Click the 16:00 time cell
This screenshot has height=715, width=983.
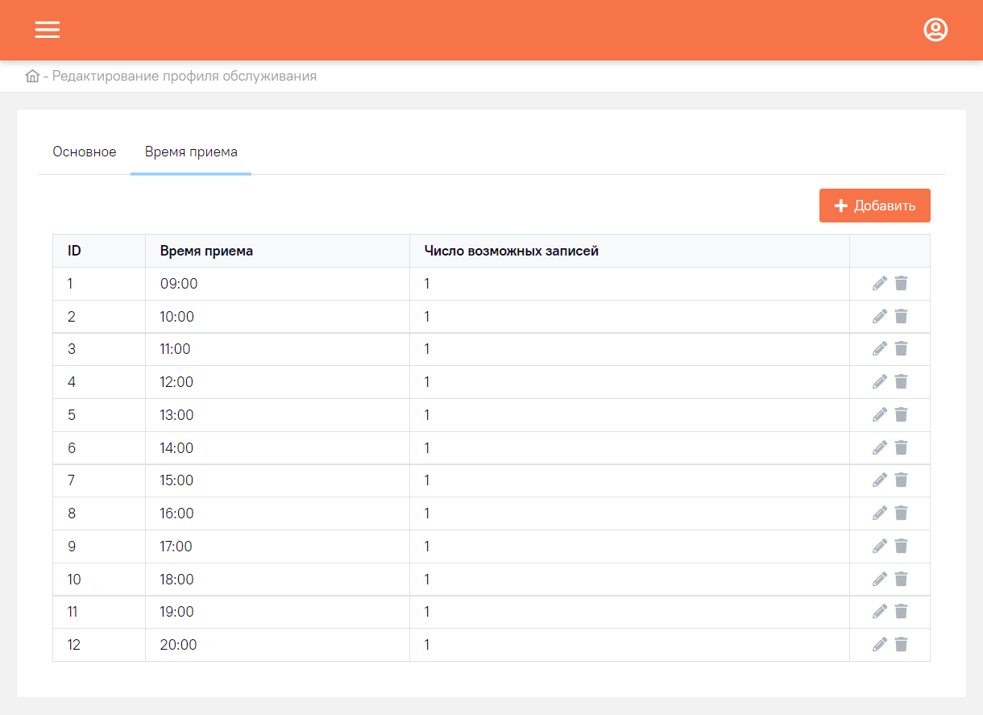pyautogui.click(x=277, y=513)
